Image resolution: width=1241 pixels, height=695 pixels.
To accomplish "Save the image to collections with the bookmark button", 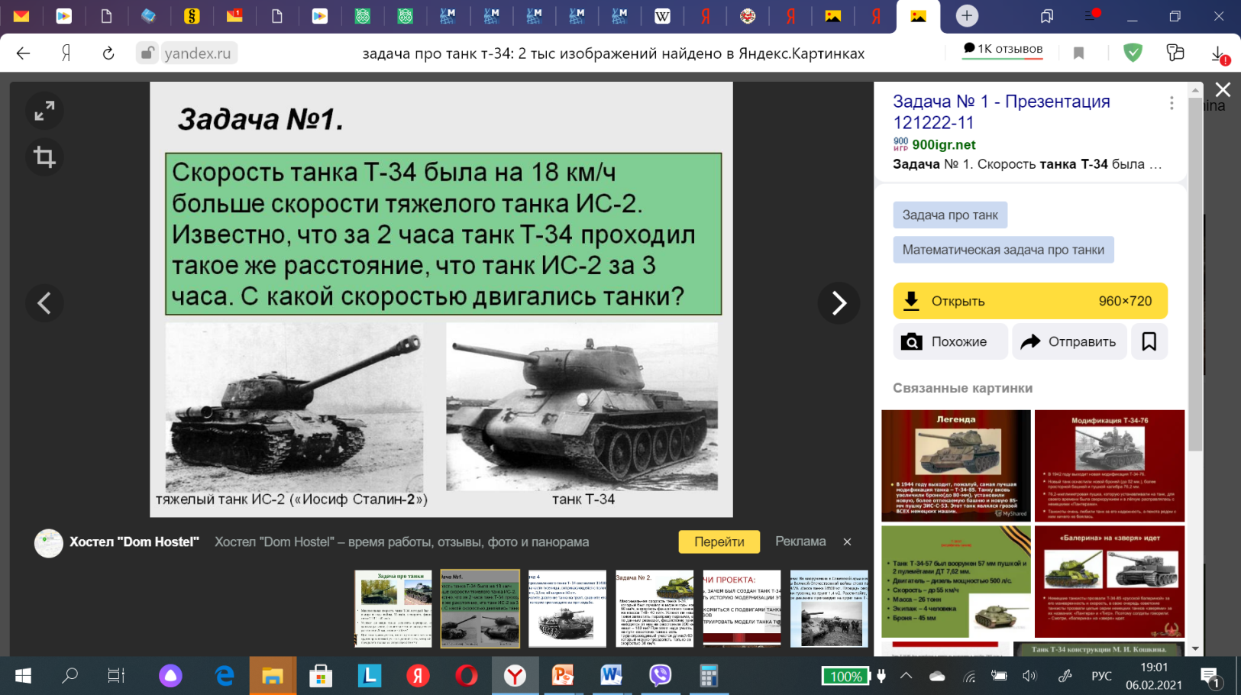I will 1149,341.
